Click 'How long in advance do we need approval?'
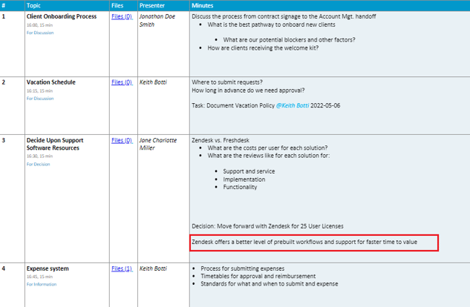The width and height of the screenshot is (470, 307). (x=248, y=90)
